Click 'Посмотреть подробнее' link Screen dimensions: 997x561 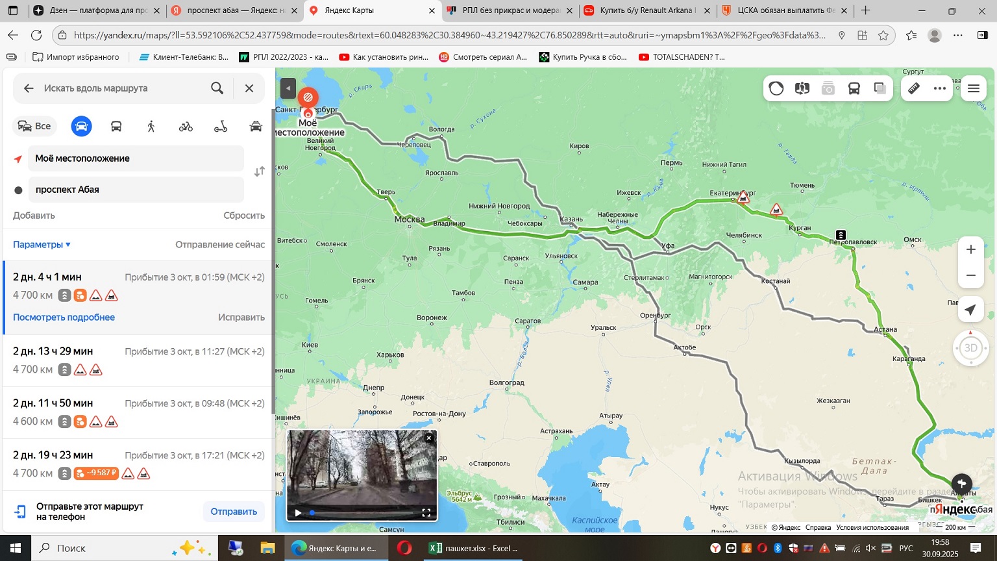(64, 318)
